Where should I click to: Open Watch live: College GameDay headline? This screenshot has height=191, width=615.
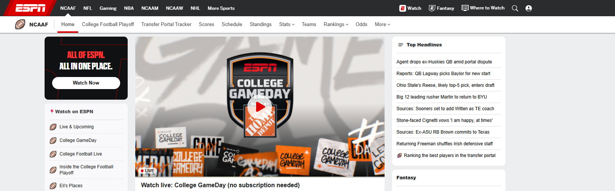220,185
